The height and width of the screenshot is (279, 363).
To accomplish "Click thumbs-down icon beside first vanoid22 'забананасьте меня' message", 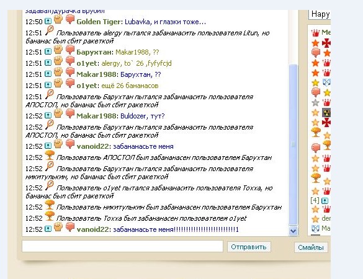I will pyautogui.click(x=69, y=144).
